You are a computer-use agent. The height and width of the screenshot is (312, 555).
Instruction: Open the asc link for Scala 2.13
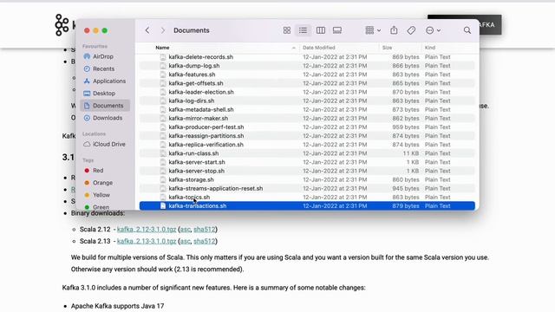tap(185, 241)
